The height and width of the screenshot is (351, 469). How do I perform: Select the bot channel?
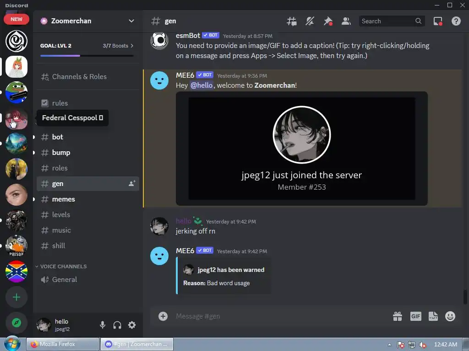pos(87,137)
